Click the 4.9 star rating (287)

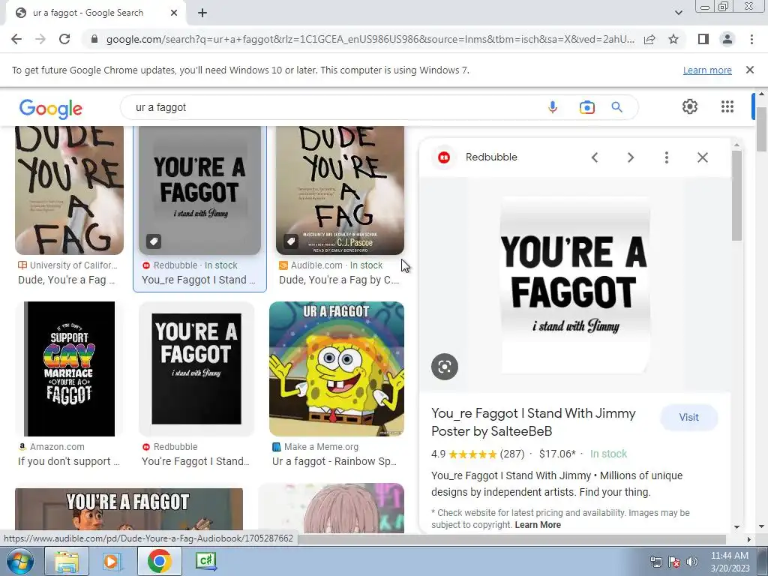[478, 454]
